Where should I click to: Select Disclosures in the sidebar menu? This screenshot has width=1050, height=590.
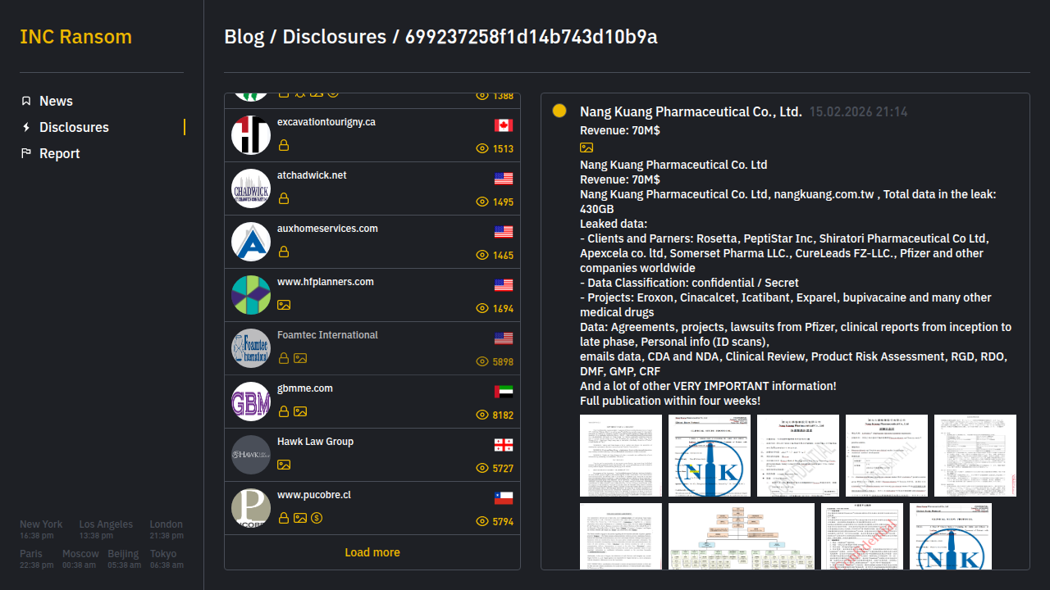pos(74,127)
